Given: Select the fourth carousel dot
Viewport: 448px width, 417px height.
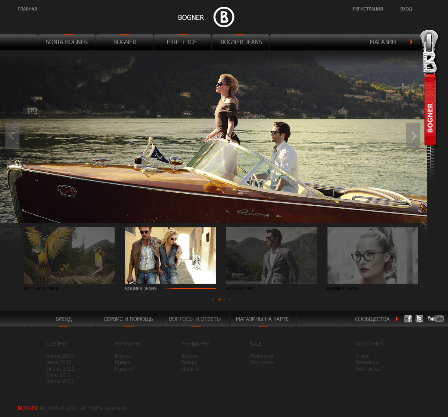Looking at the screenshot, I should [230, 300].
